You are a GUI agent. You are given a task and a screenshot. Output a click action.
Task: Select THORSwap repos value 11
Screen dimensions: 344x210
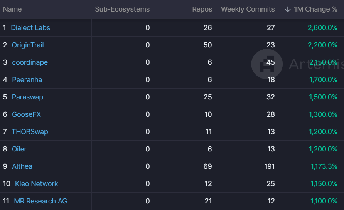tap(209, 131)
